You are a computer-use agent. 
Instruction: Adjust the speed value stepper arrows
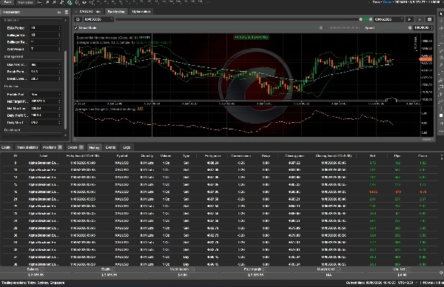click(431, 27)
